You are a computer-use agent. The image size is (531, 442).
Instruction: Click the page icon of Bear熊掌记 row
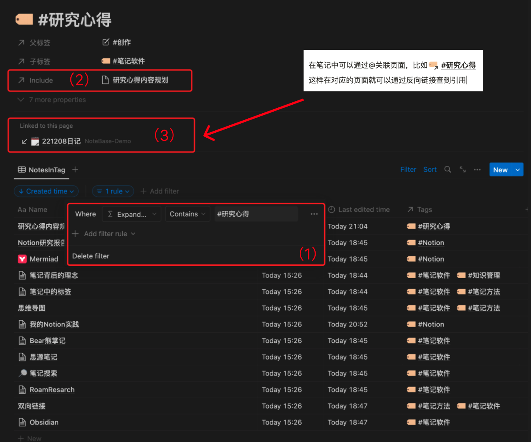coord(22,341)
